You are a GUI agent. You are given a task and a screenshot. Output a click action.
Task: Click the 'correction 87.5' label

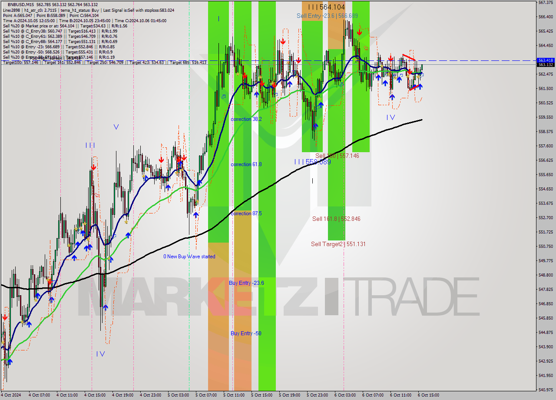coord(246,213)
